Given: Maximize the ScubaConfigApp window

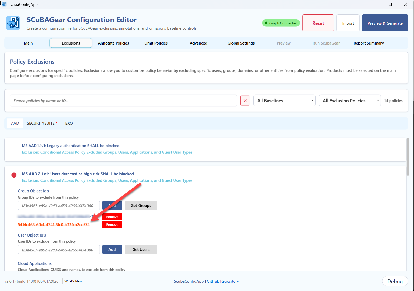Looking at the screenshot, I should pyautogui.click(x=390, y=4).
